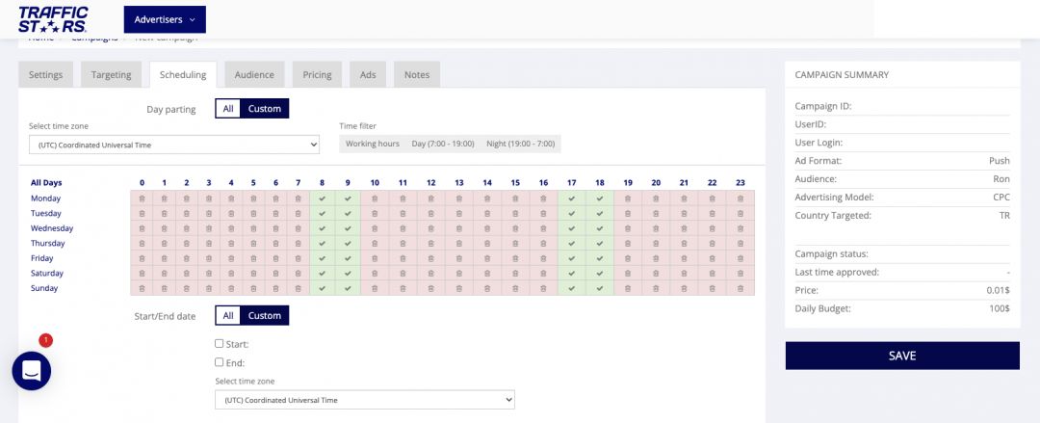Screen dimensions: 1040x423
Task: Apply the Night (19:00 - 7:00) filter
Action: click(x=521, y=144)
